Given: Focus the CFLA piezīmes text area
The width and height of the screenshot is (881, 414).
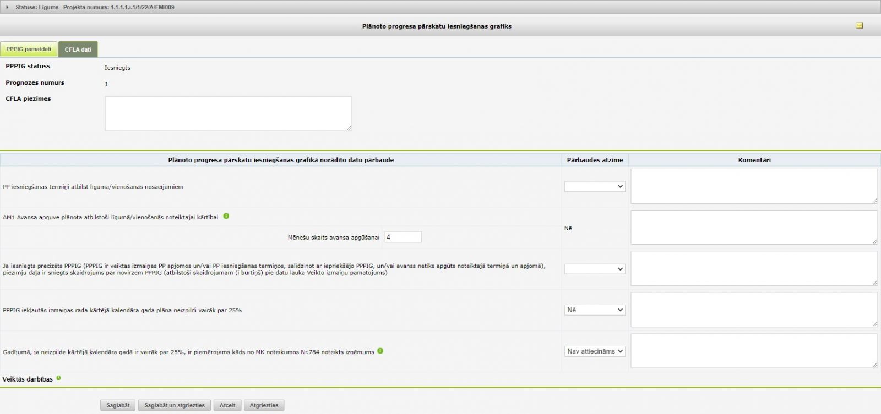Looking at the screenshot, I should pos(228,114).
